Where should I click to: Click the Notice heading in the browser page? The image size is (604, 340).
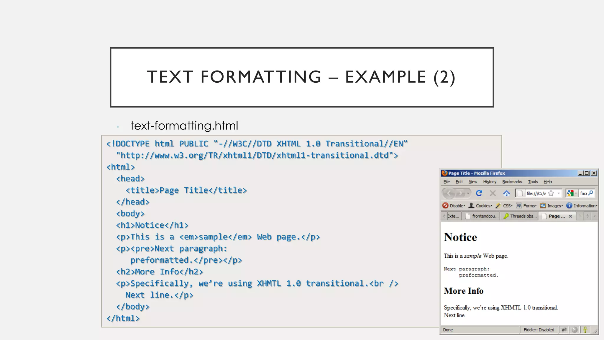click(x=460, y=237)
